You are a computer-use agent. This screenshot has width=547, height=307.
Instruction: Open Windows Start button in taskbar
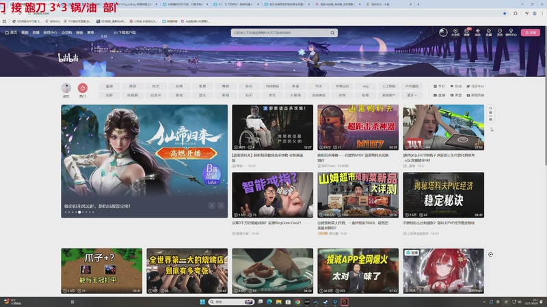(202, 302)
